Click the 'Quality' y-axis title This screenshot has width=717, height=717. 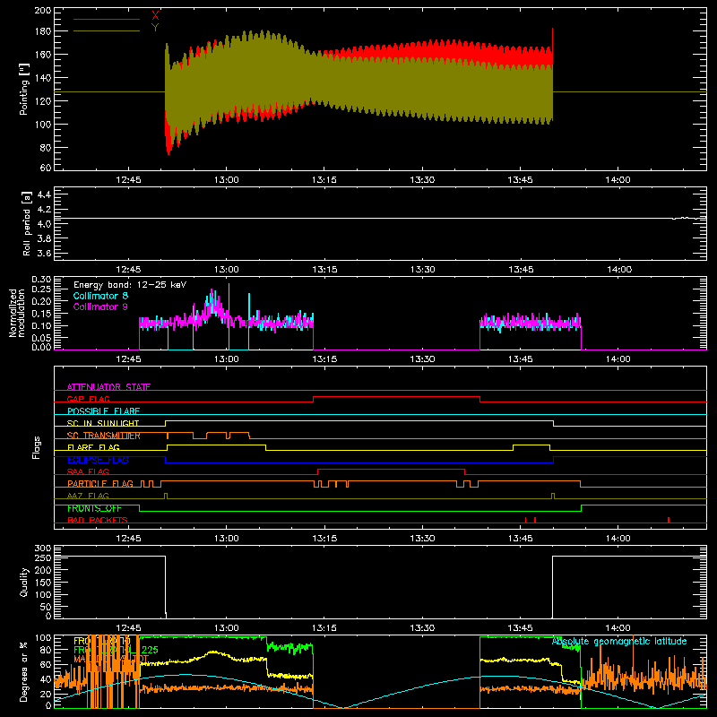click(24, 582)
